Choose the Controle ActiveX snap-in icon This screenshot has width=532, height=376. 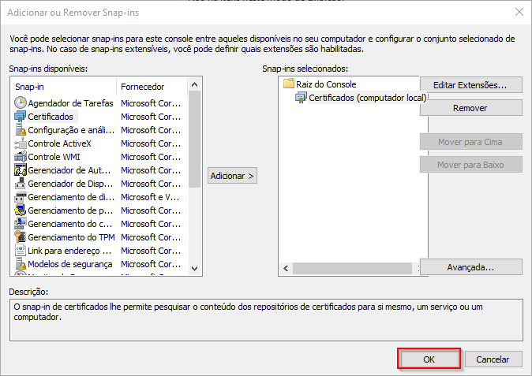pos(21,143)
